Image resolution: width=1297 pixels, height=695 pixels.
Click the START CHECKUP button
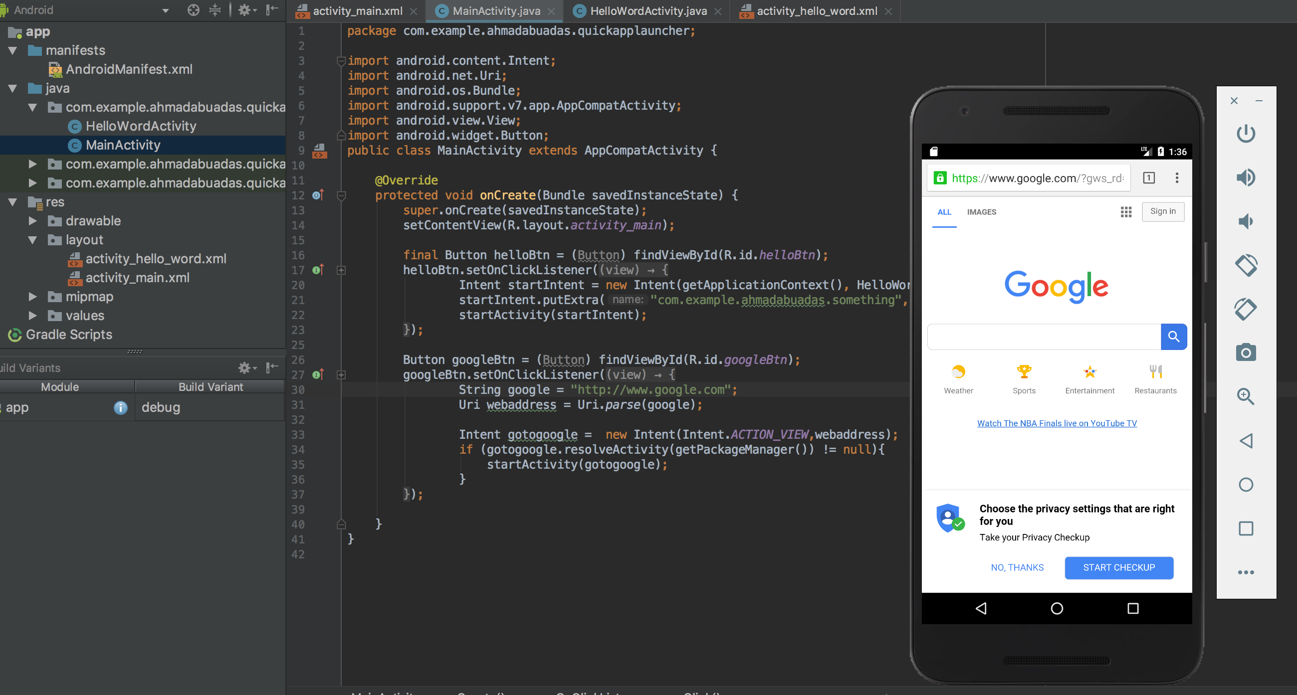1119,567
